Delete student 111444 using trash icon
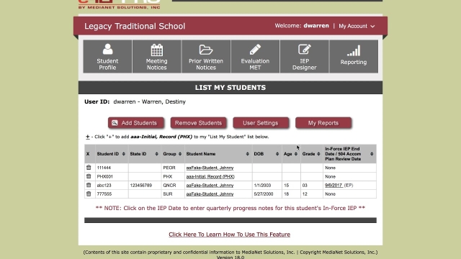Image resolution: width=461 pixels, height=259 pixels. (89, 168)
